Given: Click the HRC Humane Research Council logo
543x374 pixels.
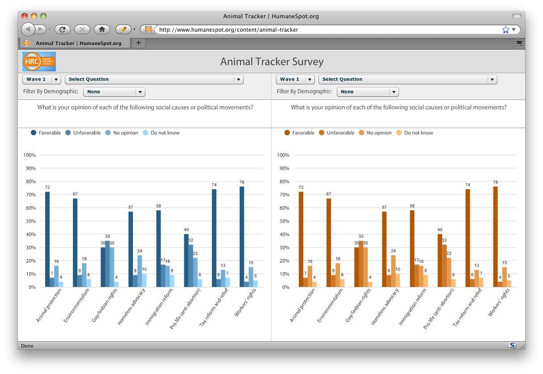Looking at the screenshot, I should 39,62.
